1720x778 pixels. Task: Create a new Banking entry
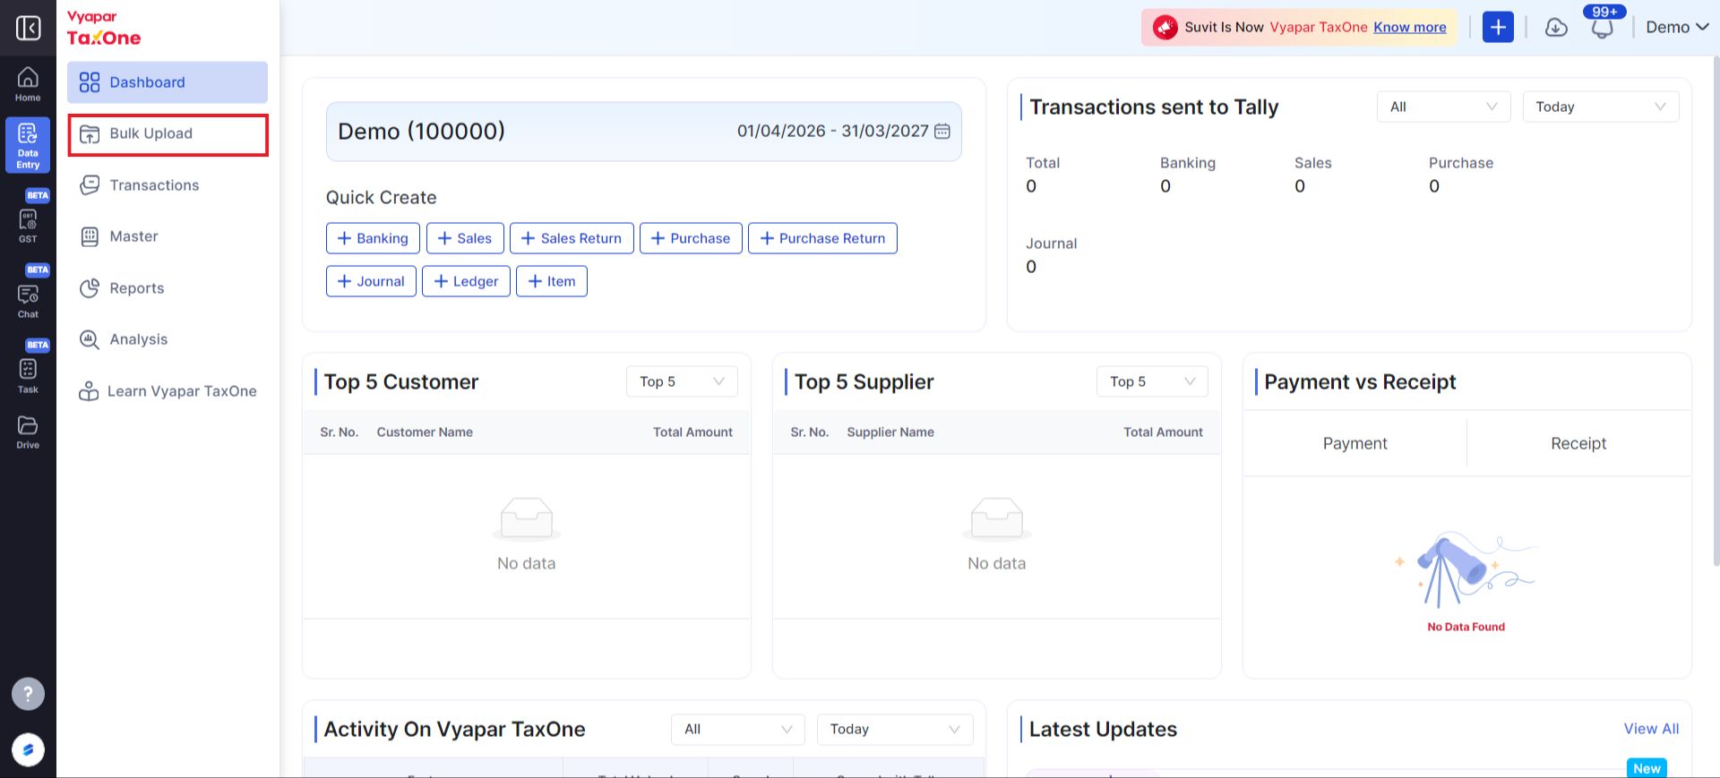pos(373,238)
